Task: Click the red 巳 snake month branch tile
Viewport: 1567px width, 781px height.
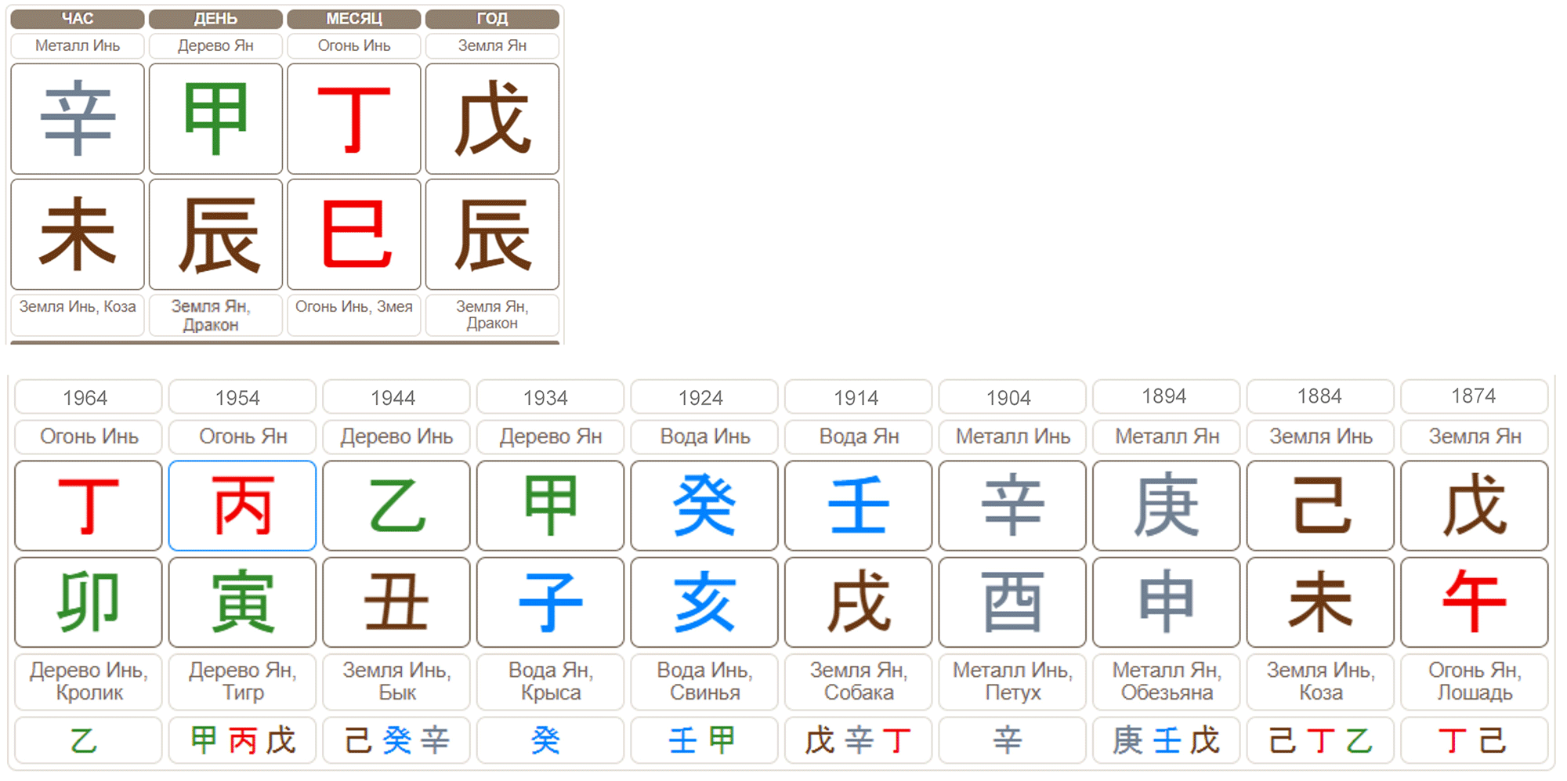Action: coord(354,234)
